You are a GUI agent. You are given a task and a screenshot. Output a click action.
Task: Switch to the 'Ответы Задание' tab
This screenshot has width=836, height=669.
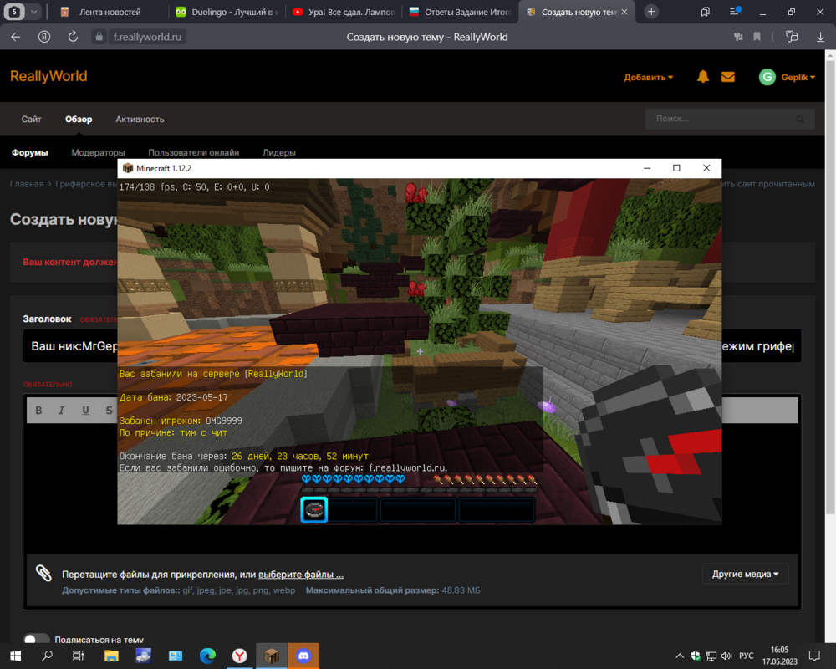(x=460, y=12)
